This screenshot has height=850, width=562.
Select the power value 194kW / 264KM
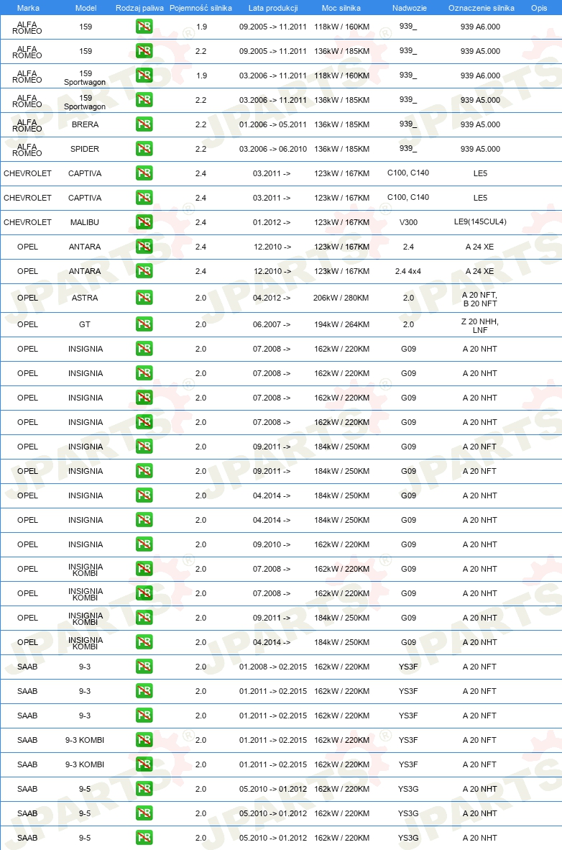click(341, 324)
